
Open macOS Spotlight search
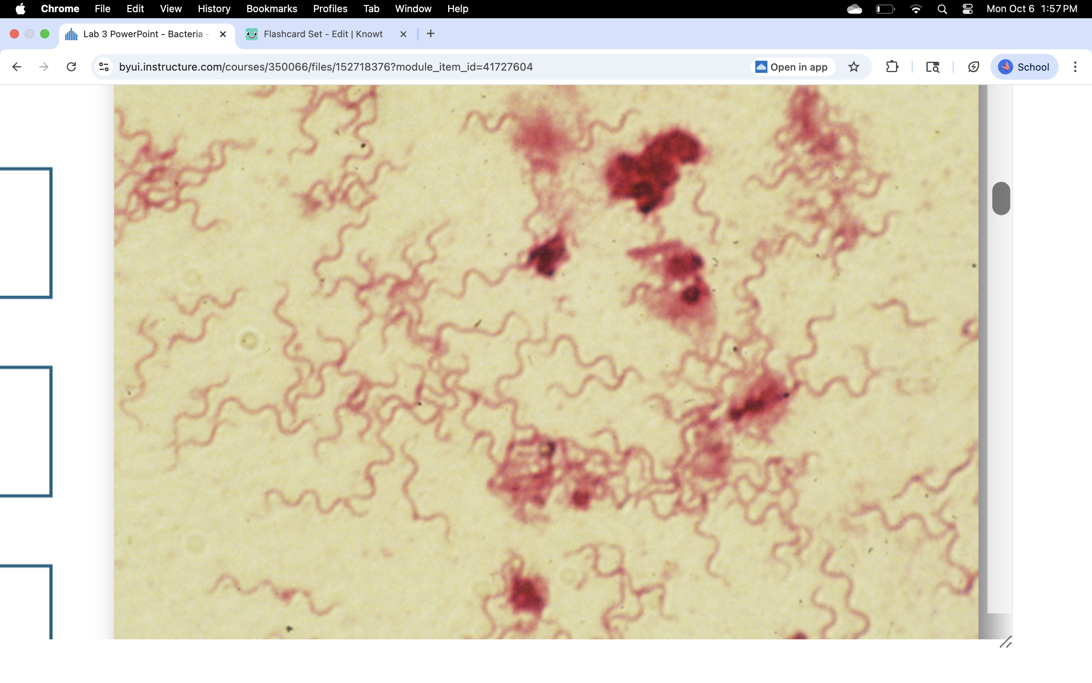(942, 9)
